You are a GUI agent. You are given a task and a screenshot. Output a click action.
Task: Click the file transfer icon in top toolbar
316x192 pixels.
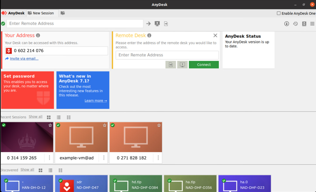[166, 24]
